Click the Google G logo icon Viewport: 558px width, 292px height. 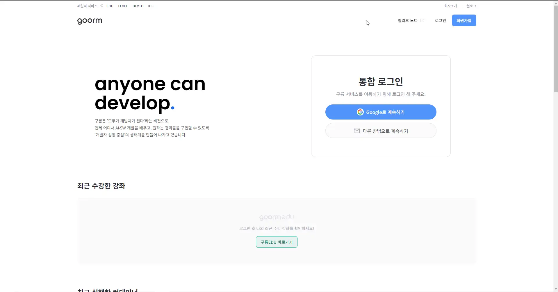360,112
